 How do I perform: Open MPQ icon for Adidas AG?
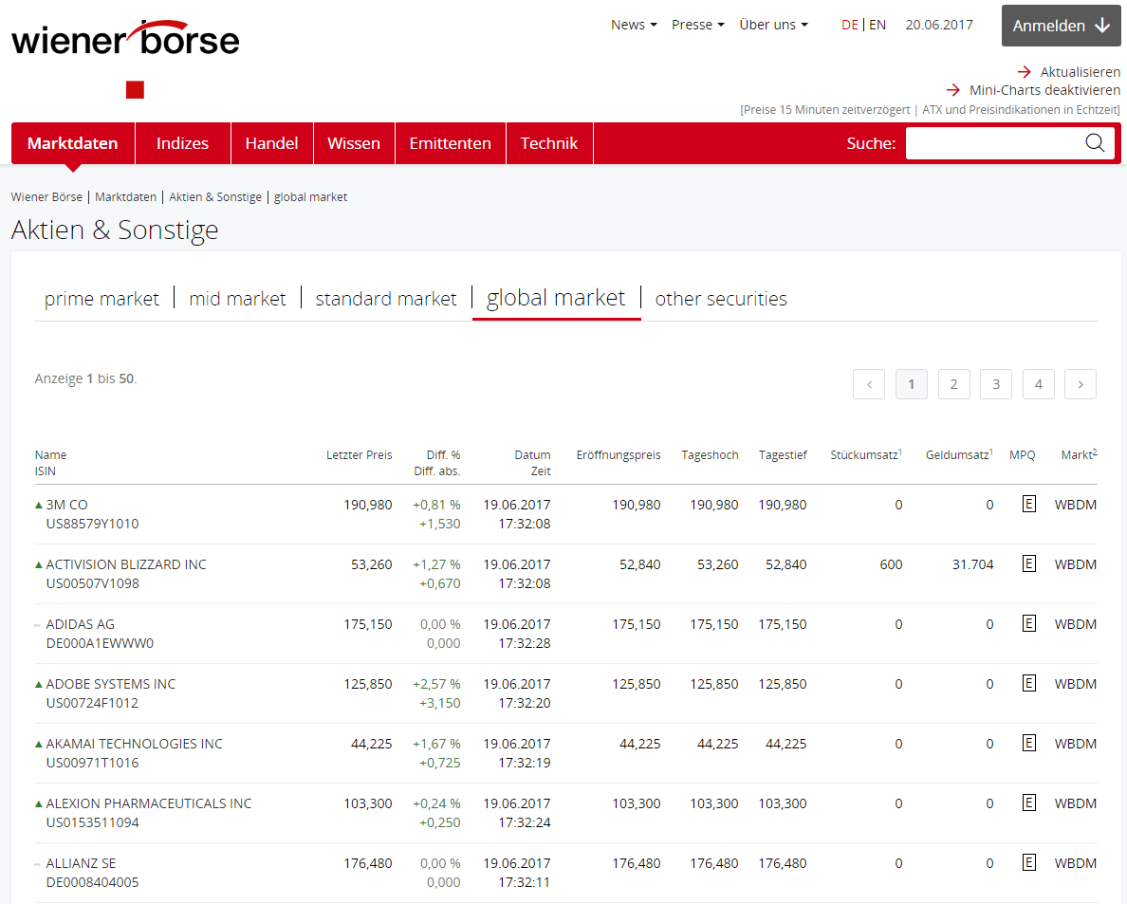[1028, 624]
